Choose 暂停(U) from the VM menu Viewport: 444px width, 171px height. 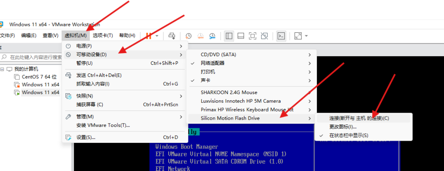coord(124,63)
